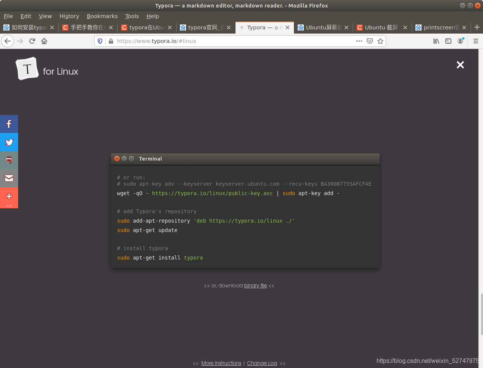Image resolution: width=483 pixels, height=368 pixels.
Task: Open the View menu
Action: (45, 16)
